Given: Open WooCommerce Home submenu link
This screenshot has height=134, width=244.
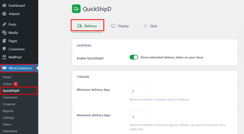Looking at the screenshot, I should pyautogui.click(x=7, y=77).
